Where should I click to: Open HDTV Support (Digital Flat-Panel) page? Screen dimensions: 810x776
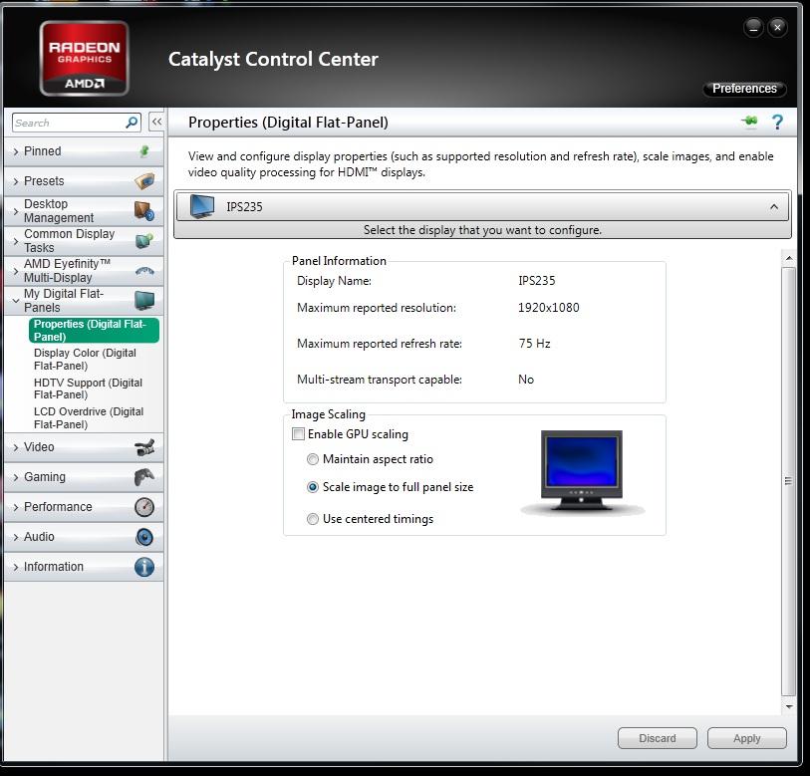[88, 388]
